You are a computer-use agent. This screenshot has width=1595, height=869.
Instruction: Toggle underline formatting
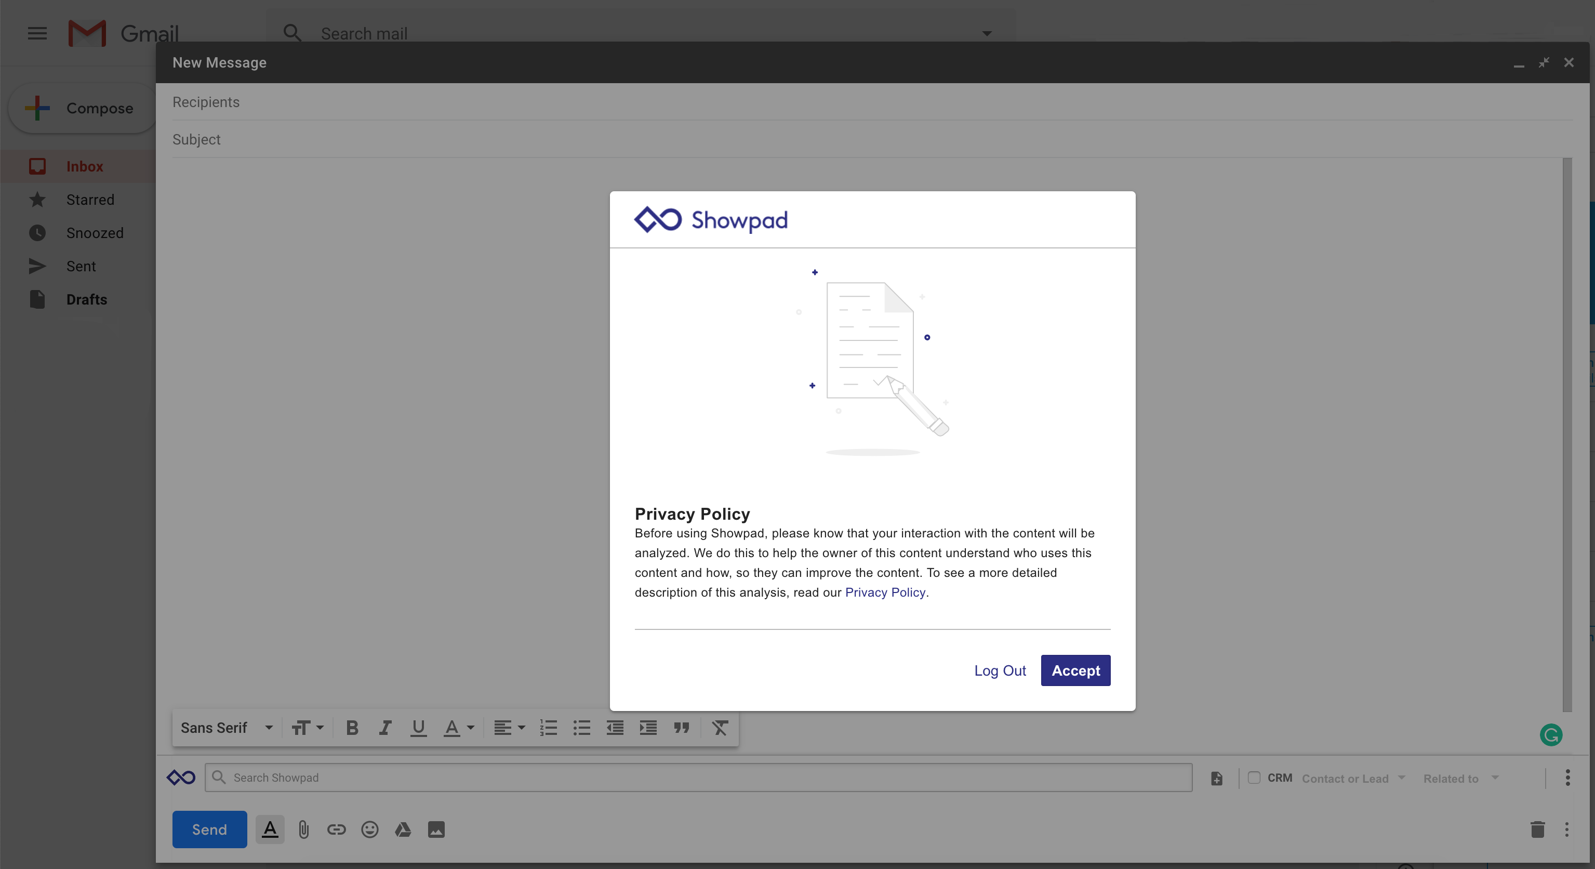click(419, 728)
